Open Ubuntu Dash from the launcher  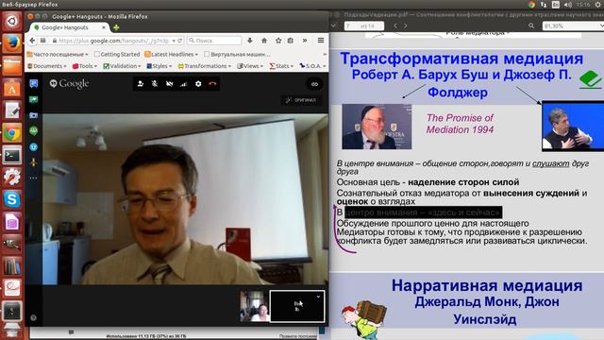12,21
